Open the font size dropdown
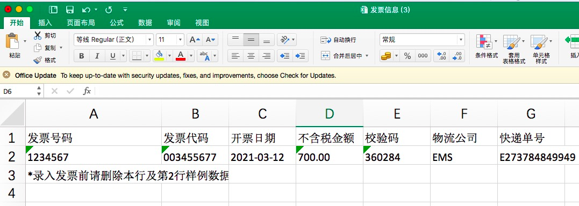579x206 pixels. 180,40
